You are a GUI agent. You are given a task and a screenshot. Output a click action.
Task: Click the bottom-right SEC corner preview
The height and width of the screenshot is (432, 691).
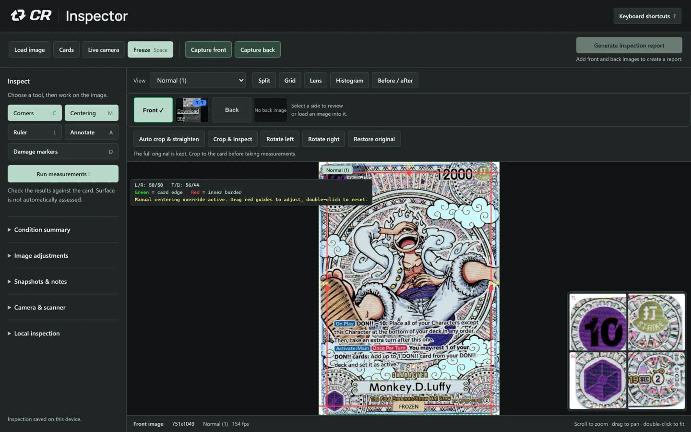[x=656, y=380]
